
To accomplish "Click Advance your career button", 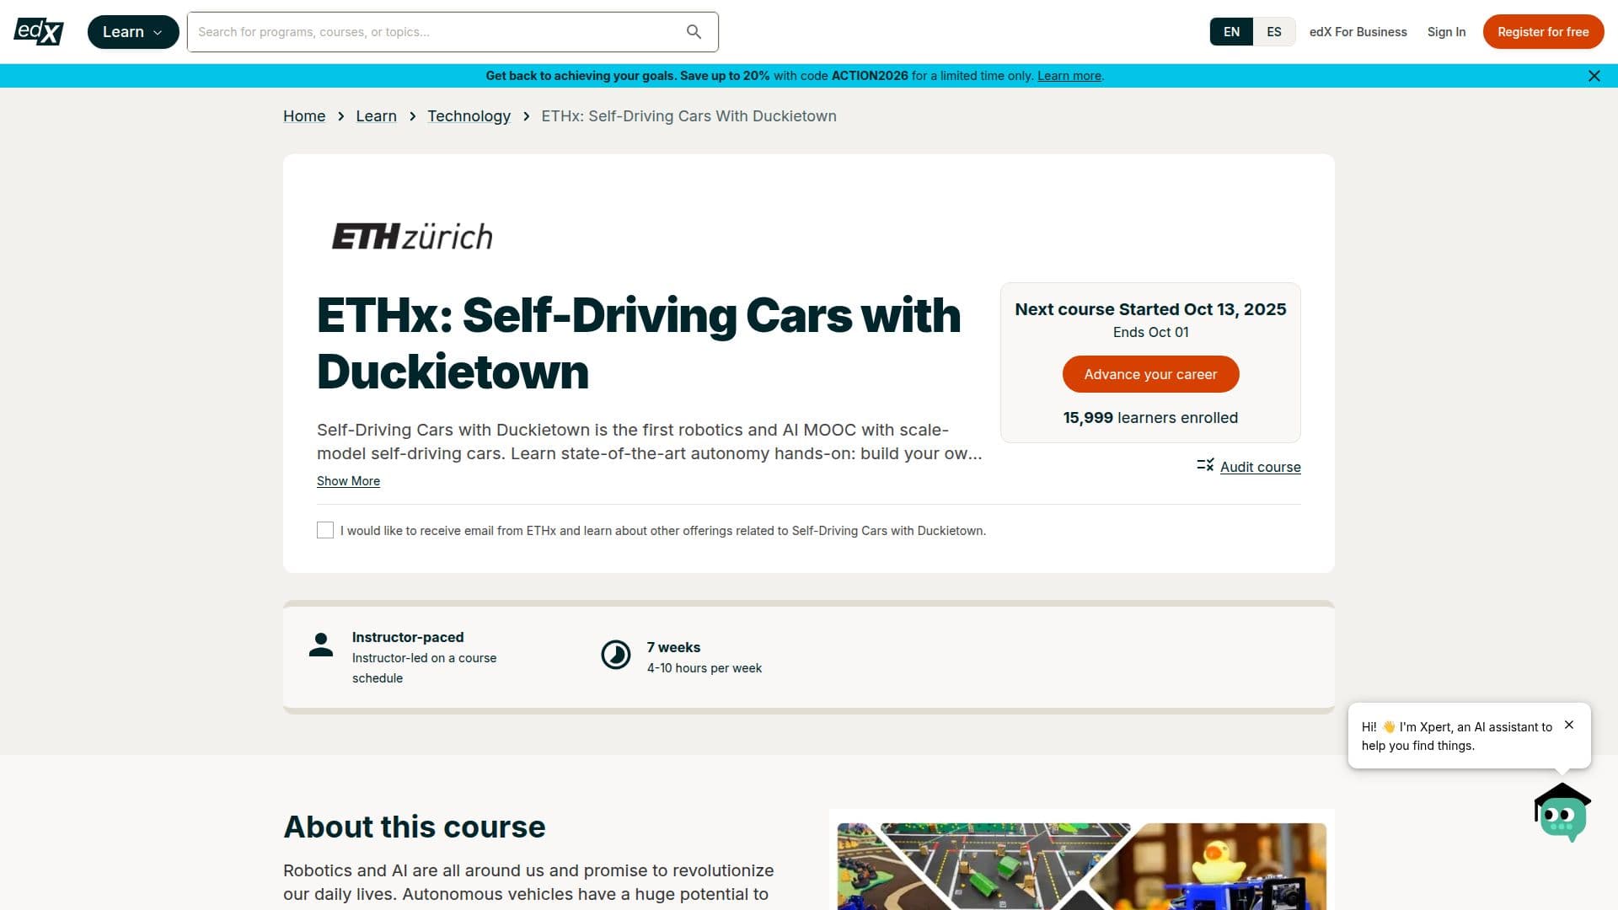I will (1150, 374).
